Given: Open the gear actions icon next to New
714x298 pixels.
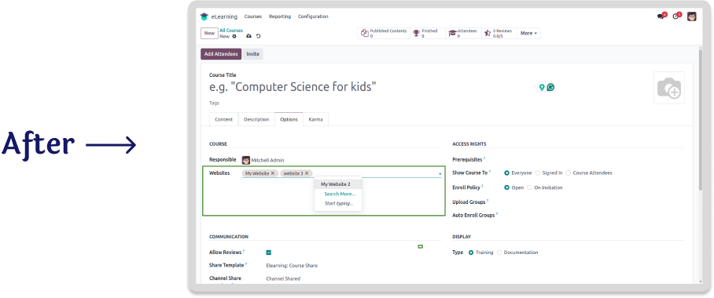Looking at the screenshot, I should point(234,36).
